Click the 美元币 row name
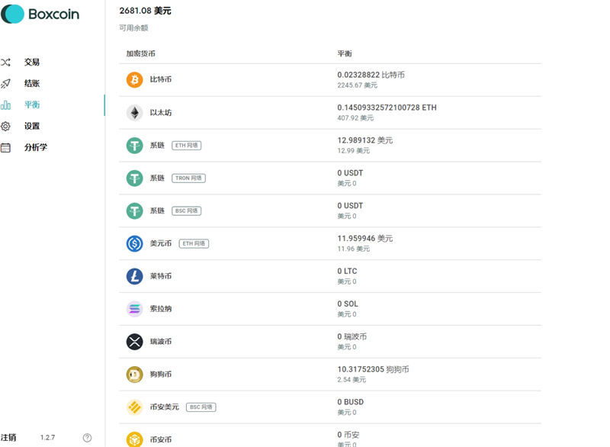Viewport: 610px width, 447px height. [x=161, y=243]
